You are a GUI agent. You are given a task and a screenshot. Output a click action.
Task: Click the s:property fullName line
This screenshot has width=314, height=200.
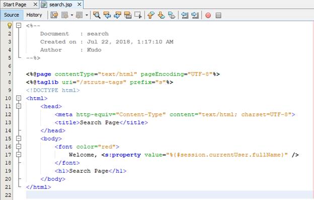[184, 155]
